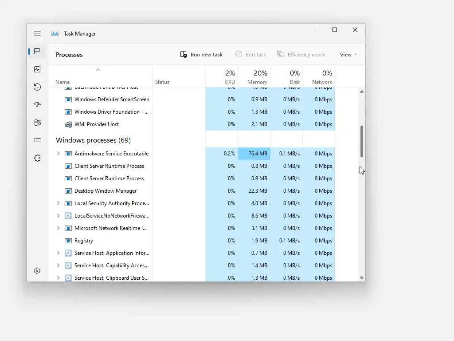Screen dimensions: 454x341
Task: Expand Local Security Authority Process row
Action: (58, 203)
